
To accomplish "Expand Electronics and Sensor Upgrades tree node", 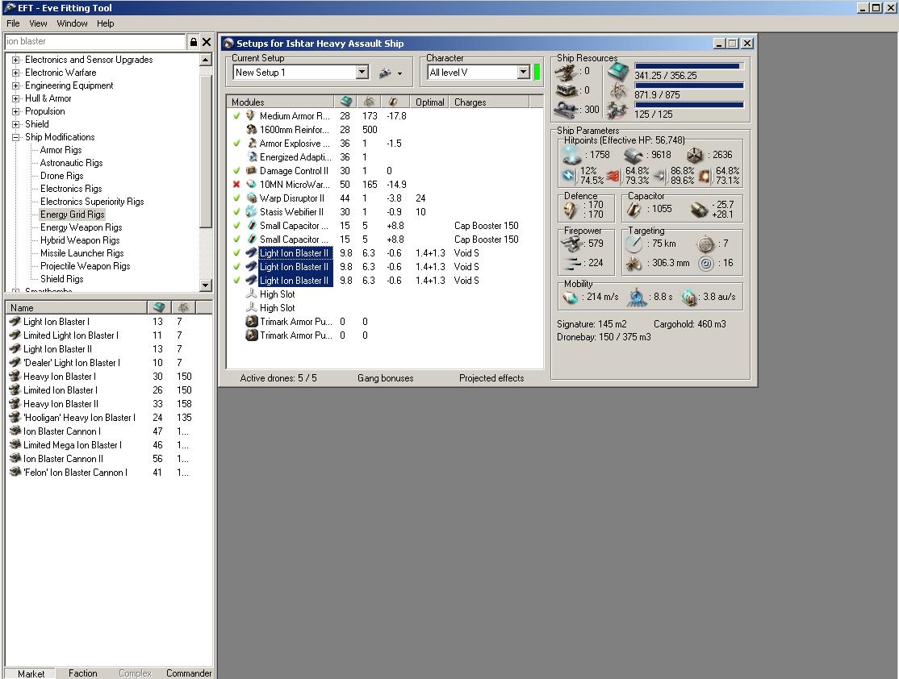I will tap(16, 60).
